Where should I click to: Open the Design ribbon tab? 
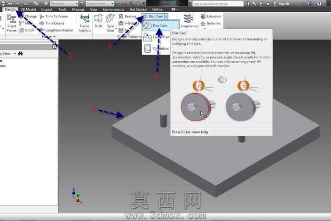(10, 9)
